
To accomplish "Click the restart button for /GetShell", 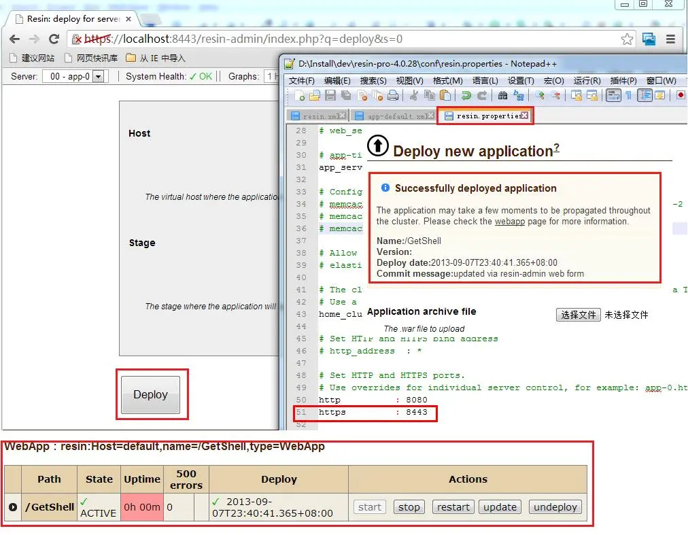I will (453, 507).
